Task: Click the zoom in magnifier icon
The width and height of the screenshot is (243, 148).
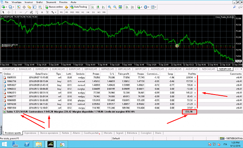Action: [x=109, y=7]
